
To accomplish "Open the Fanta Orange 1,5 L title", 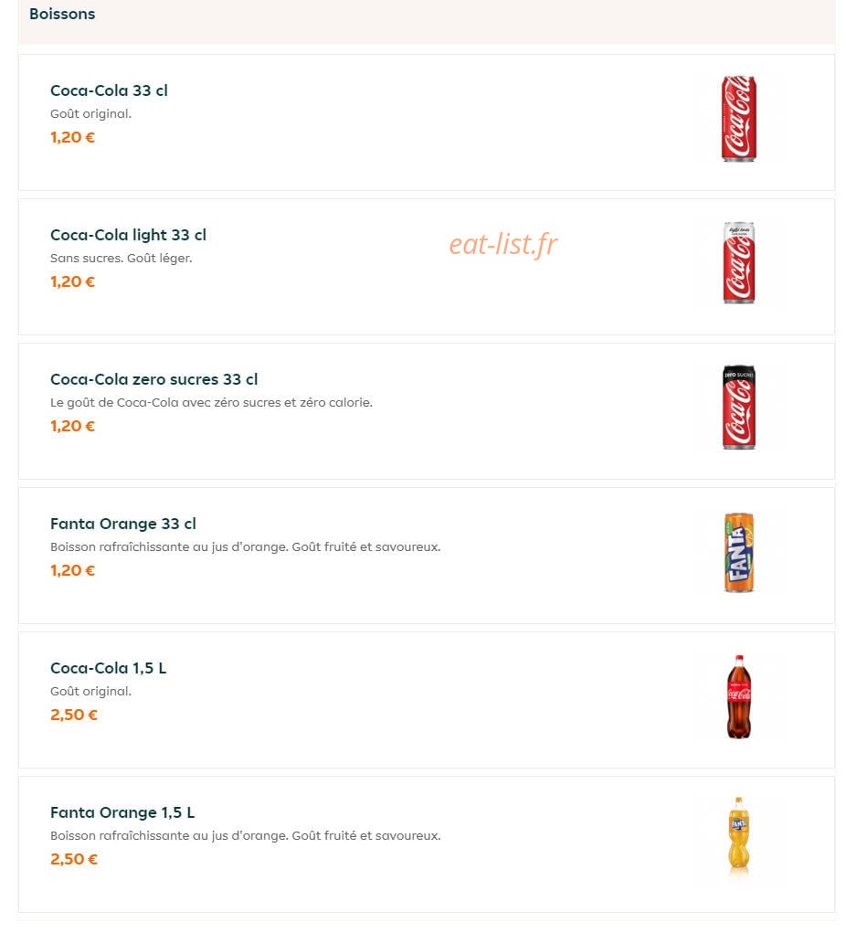I will coord(122,812).
